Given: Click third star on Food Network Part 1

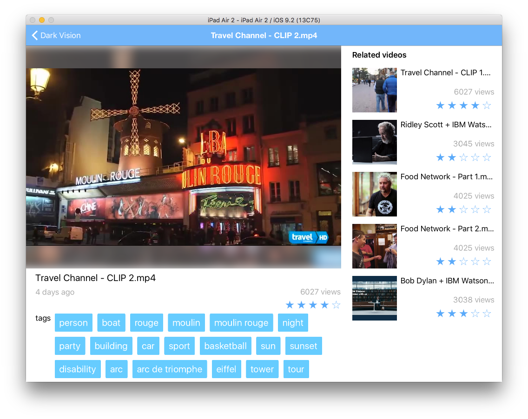Looking at the screenshot, I should click(x=464, y=209).
